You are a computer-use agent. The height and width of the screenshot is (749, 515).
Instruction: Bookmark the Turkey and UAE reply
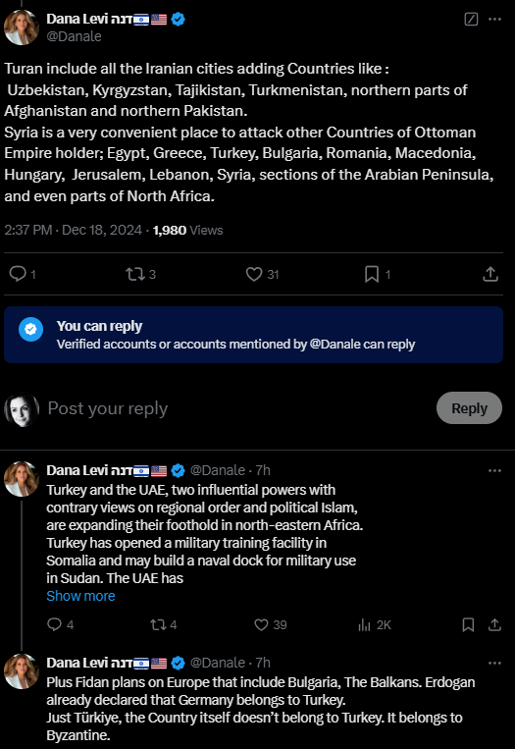click(468, 624)
